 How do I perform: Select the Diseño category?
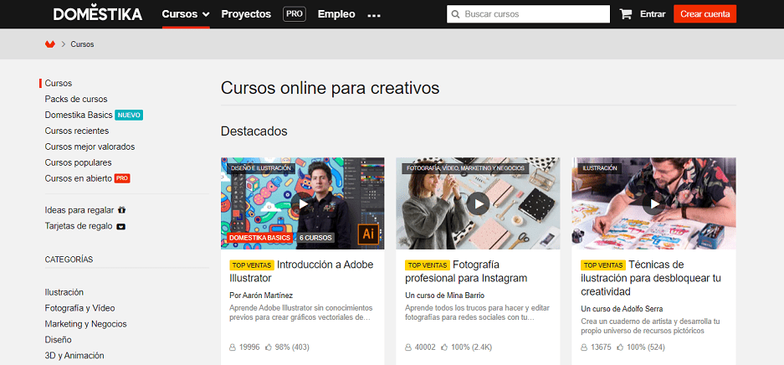click(58, 340)
